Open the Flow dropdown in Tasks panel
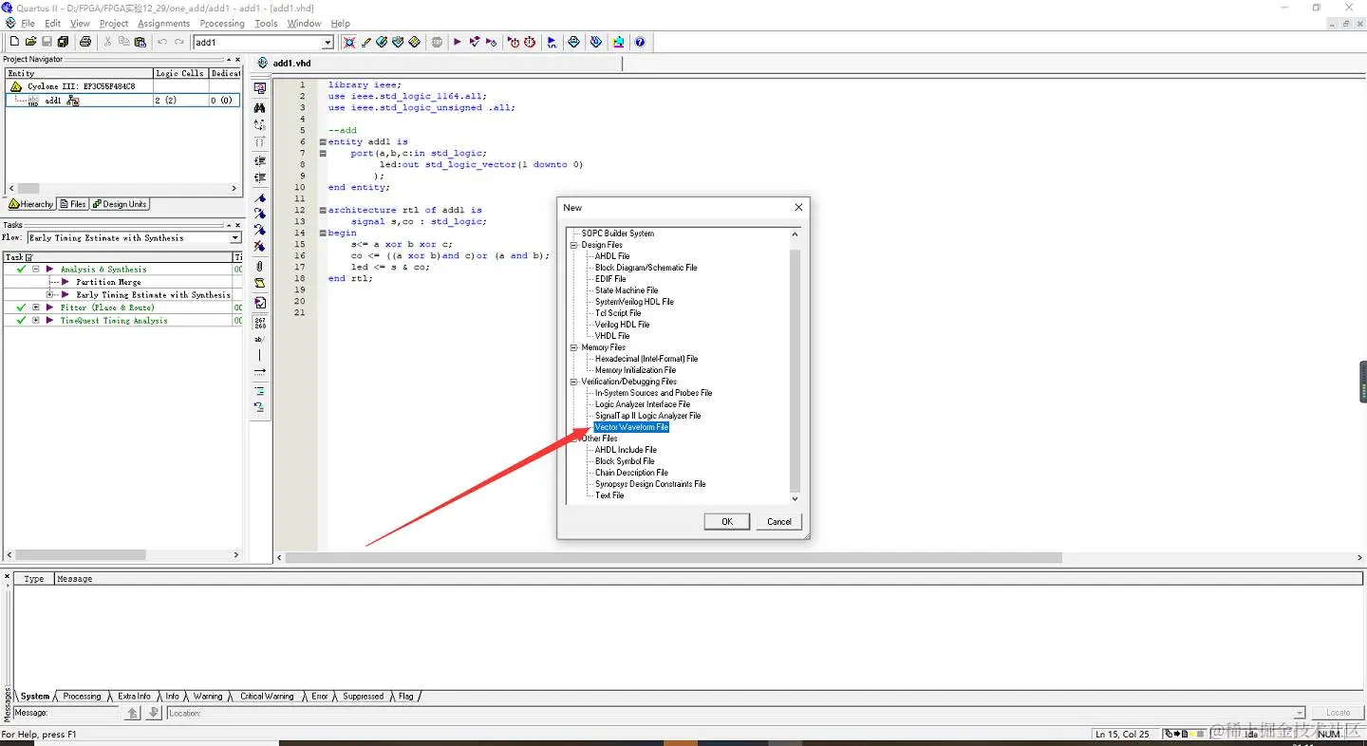Image resolution: width=1367 pixels, height=746 pixels. point(235,237)
